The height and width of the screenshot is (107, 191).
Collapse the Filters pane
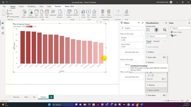tap(143, 23)
